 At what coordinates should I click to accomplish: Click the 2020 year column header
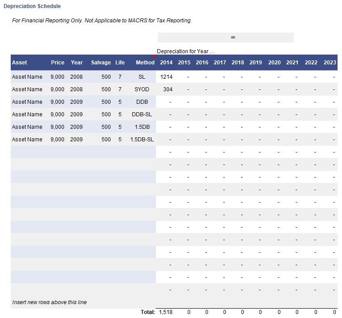pos(274,63)
